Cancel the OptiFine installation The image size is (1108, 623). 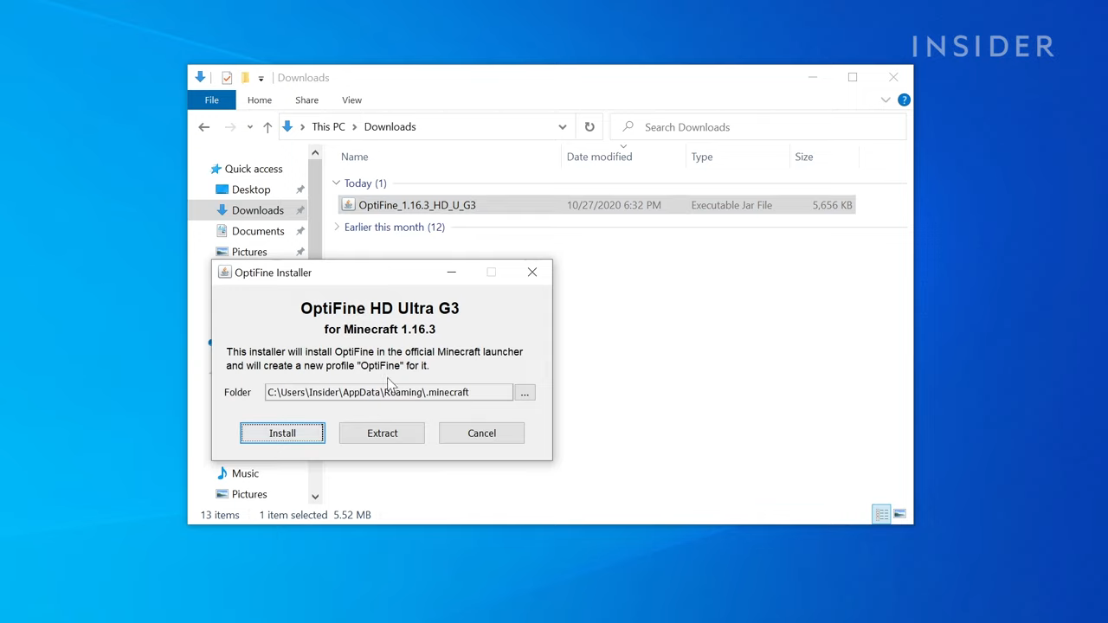click(x=481, y=433)
